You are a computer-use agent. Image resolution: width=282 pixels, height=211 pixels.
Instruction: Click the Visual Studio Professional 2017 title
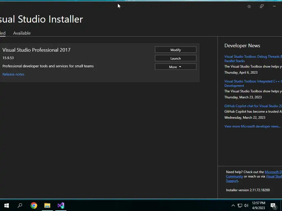click(36, 50)
